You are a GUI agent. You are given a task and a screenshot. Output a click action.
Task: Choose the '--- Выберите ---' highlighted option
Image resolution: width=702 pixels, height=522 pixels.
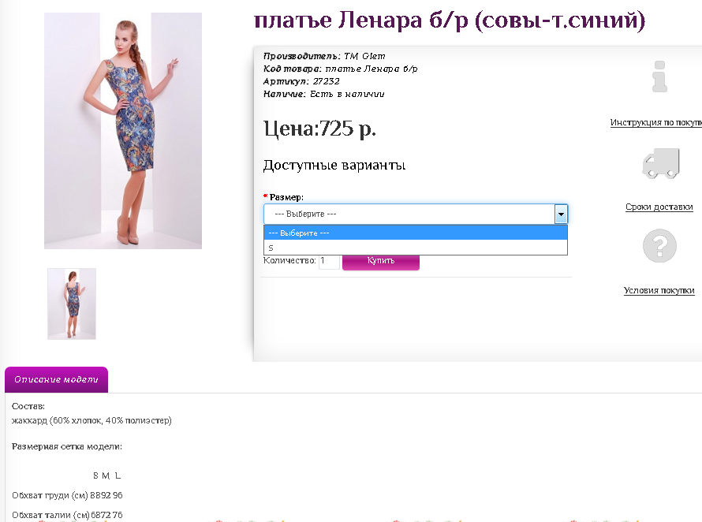point(416,233)
